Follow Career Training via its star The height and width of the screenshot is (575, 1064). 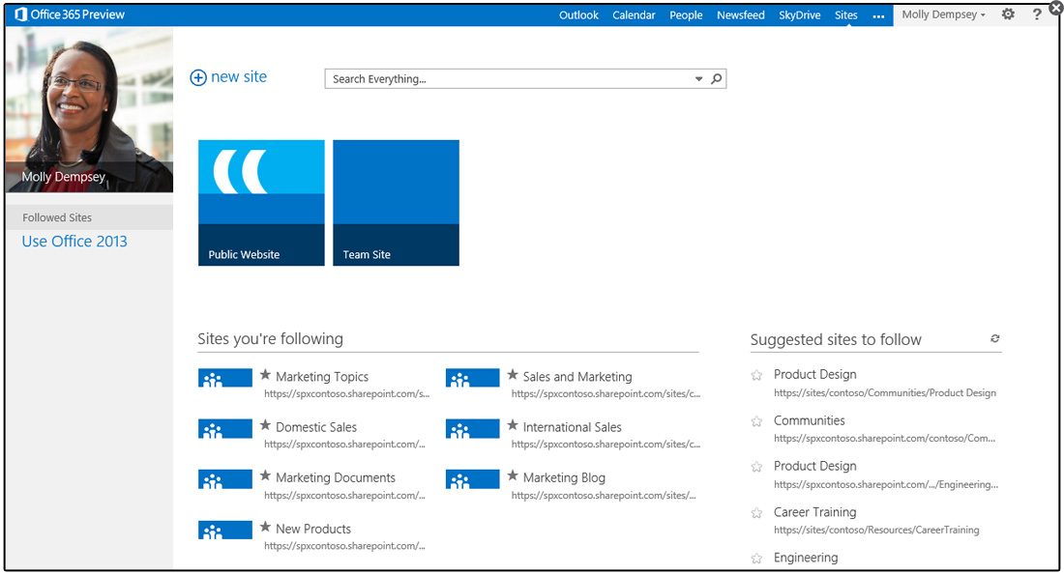(756, 512)
